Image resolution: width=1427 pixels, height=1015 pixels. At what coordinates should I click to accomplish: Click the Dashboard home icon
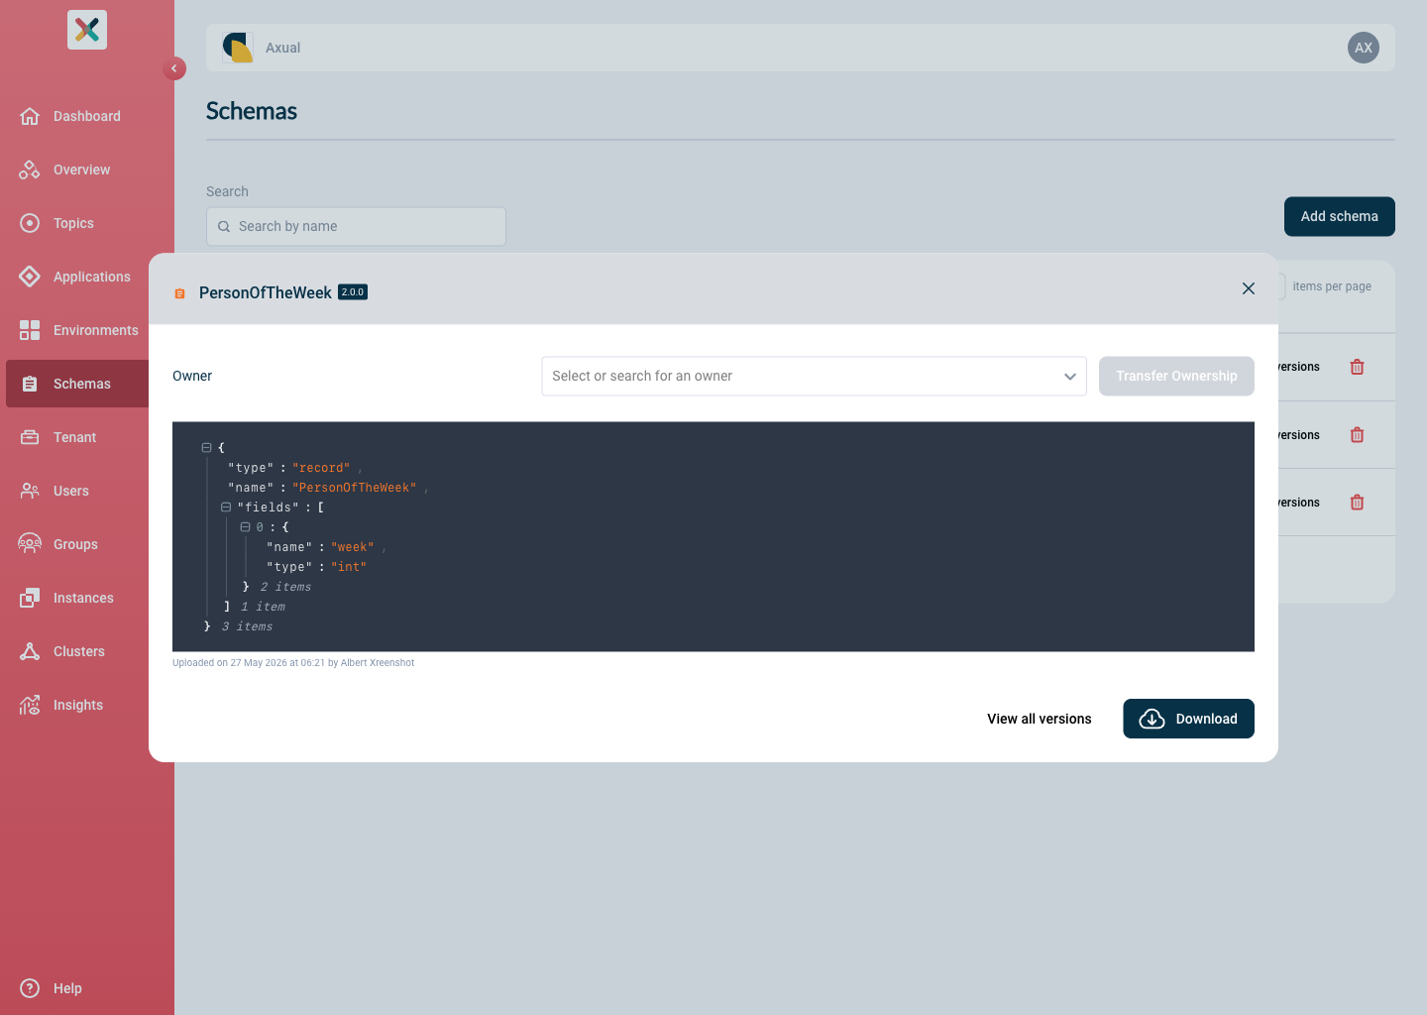coord(30,116)
